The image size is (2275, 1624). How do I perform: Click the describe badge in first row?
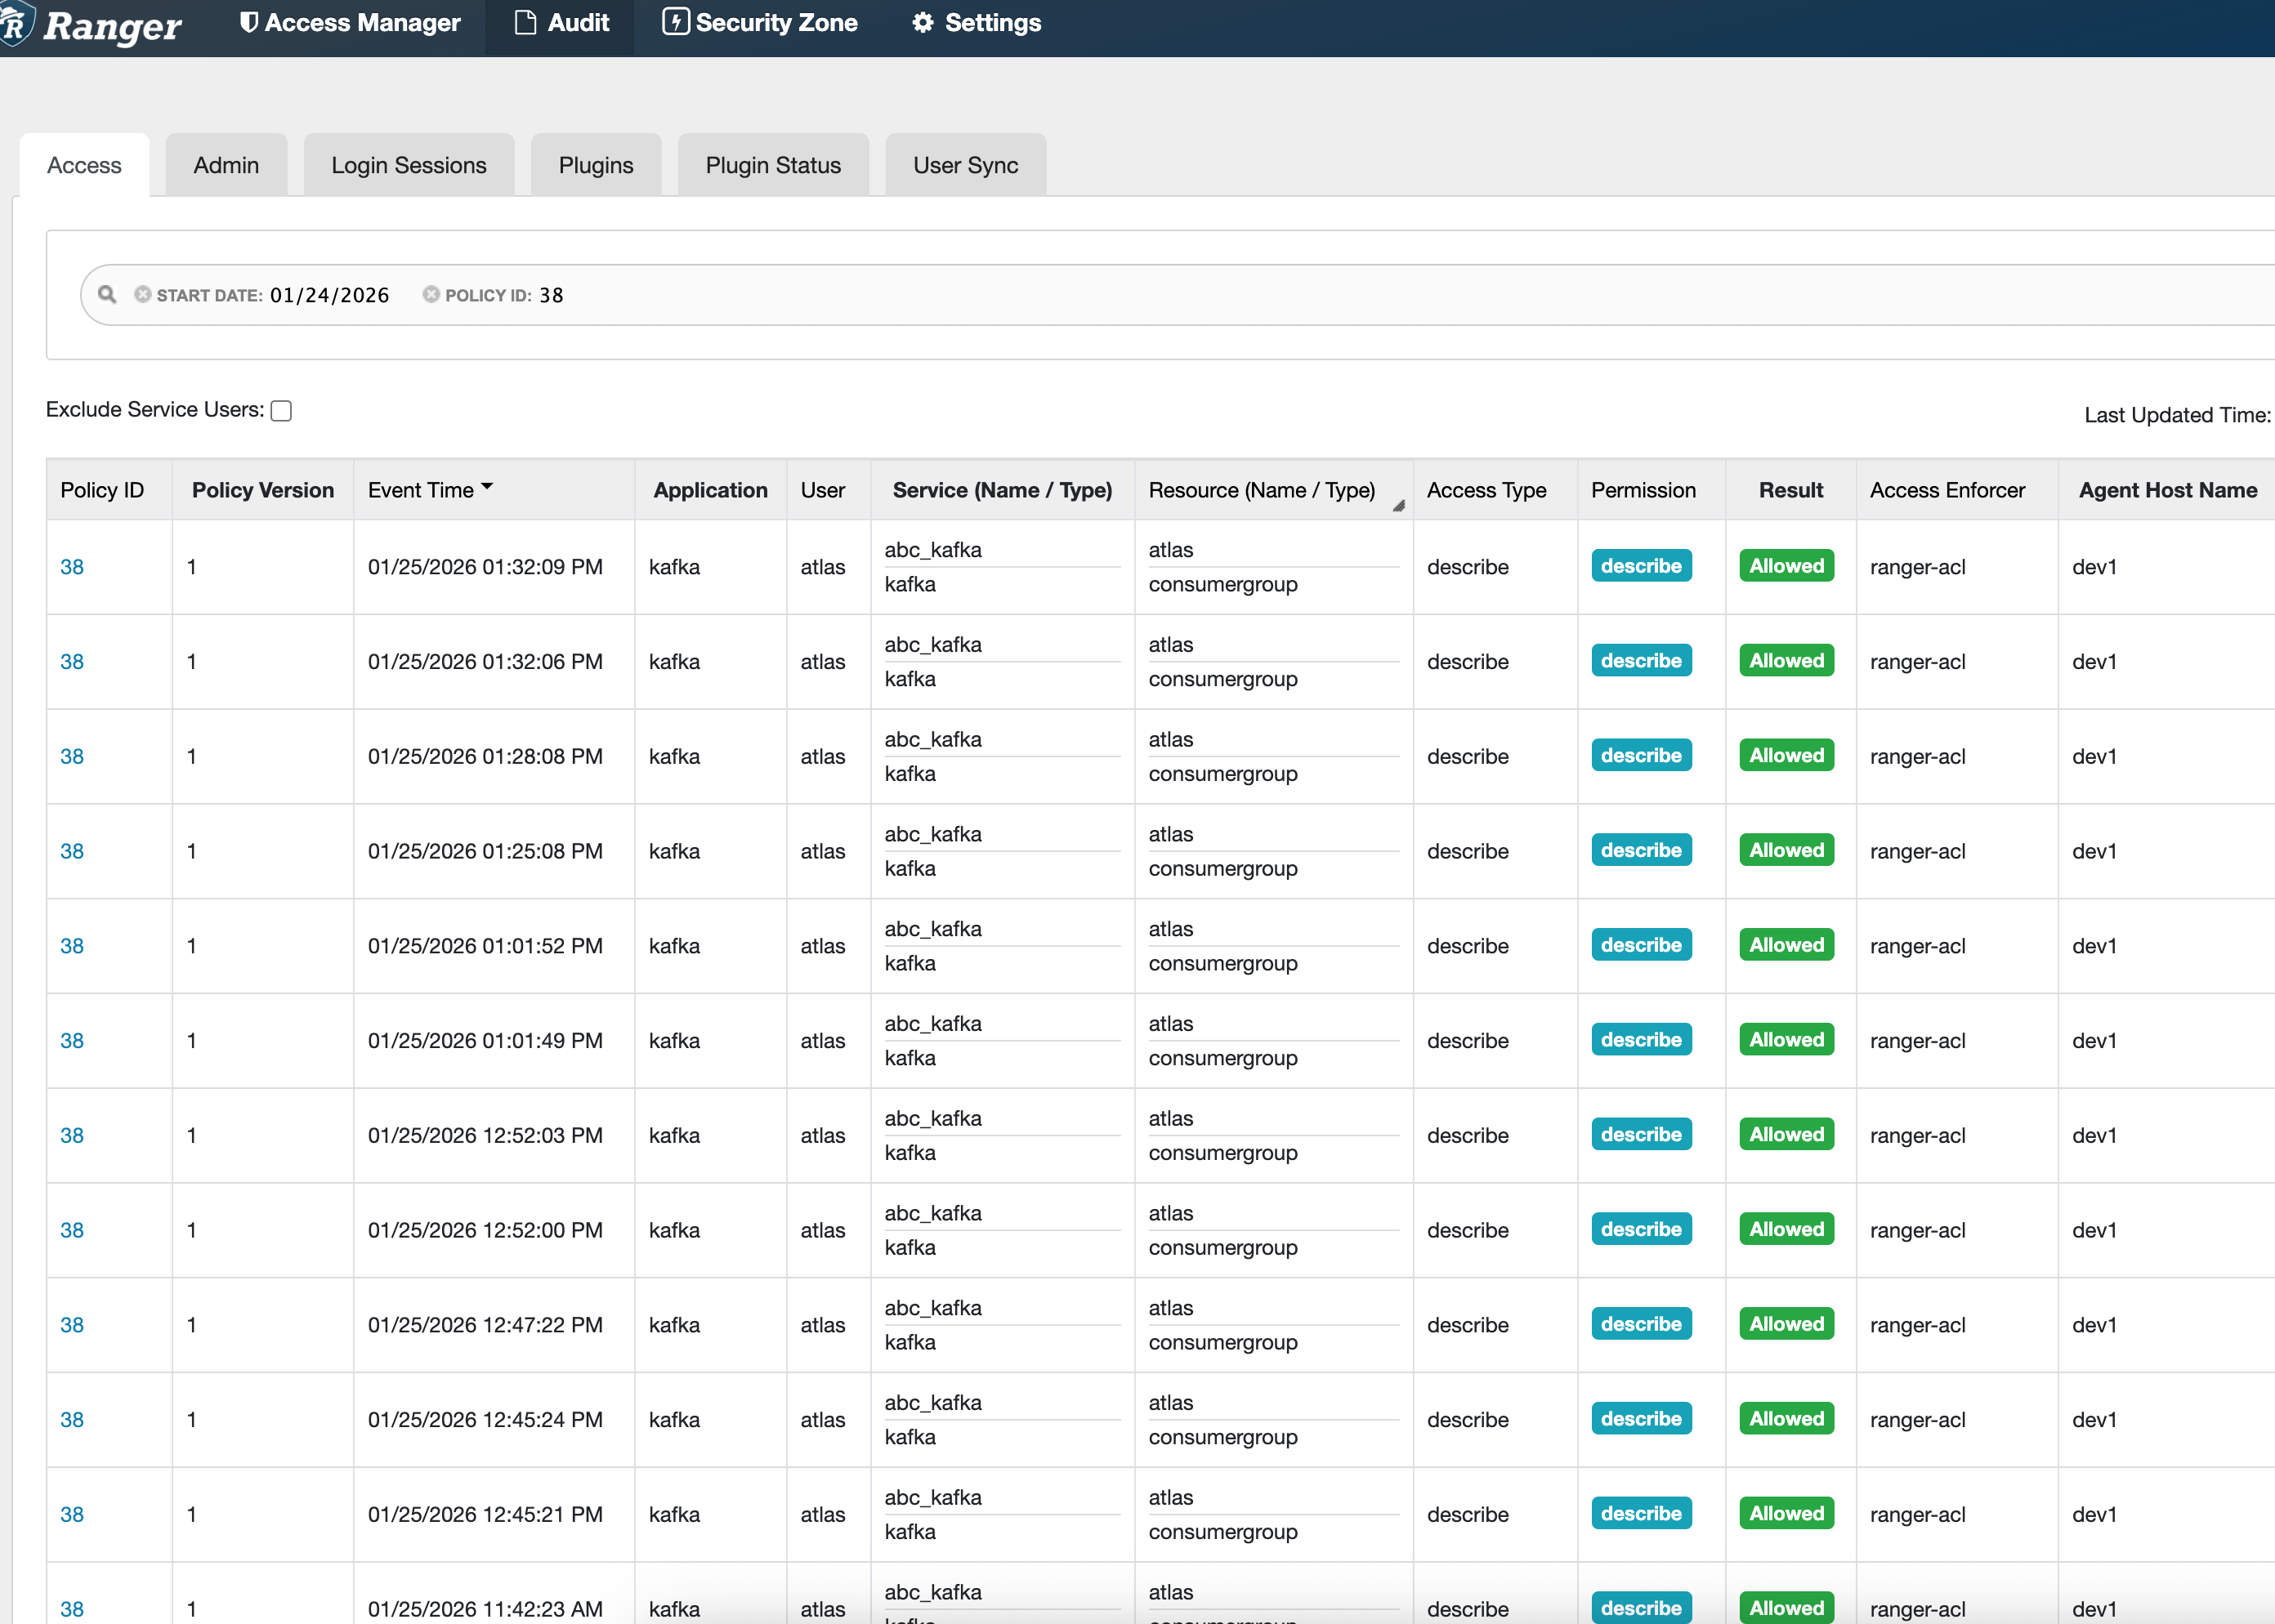(x=1641, y=566)
